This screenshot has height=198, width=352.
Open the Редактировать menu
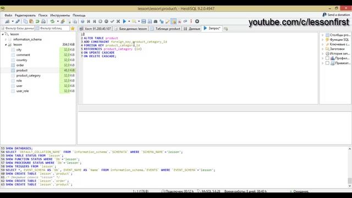point(25,15)
